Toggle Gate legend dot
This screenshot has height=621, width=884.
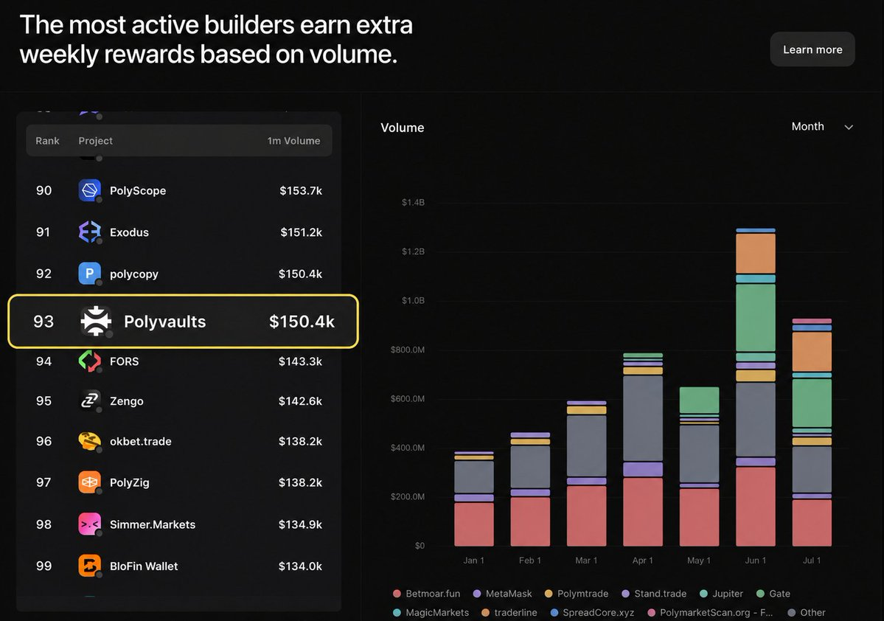click(761, 594)
